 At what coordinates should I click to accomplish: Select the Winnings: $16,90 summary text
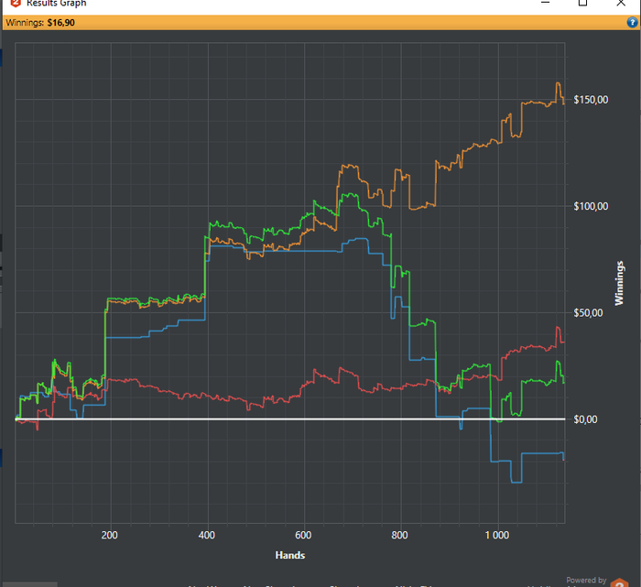click(40, 23)
